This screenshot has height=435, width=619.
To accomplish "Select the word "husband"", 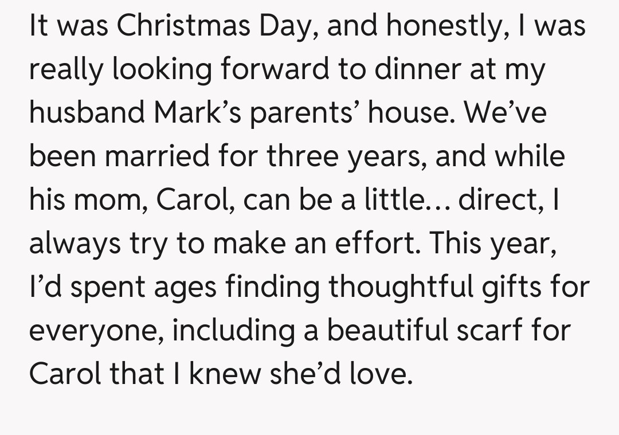I will (x=86, y=113).
